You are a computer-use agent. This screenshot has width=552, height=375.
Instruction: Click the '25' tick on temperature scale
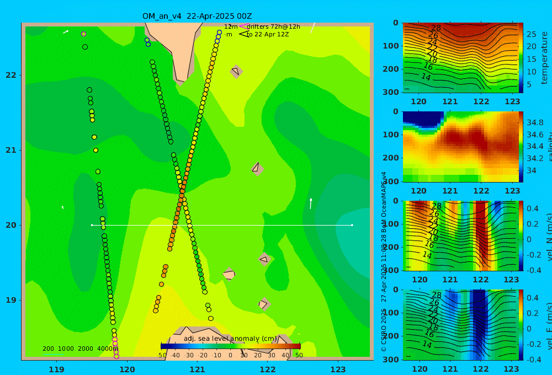(x=531, y=34)
